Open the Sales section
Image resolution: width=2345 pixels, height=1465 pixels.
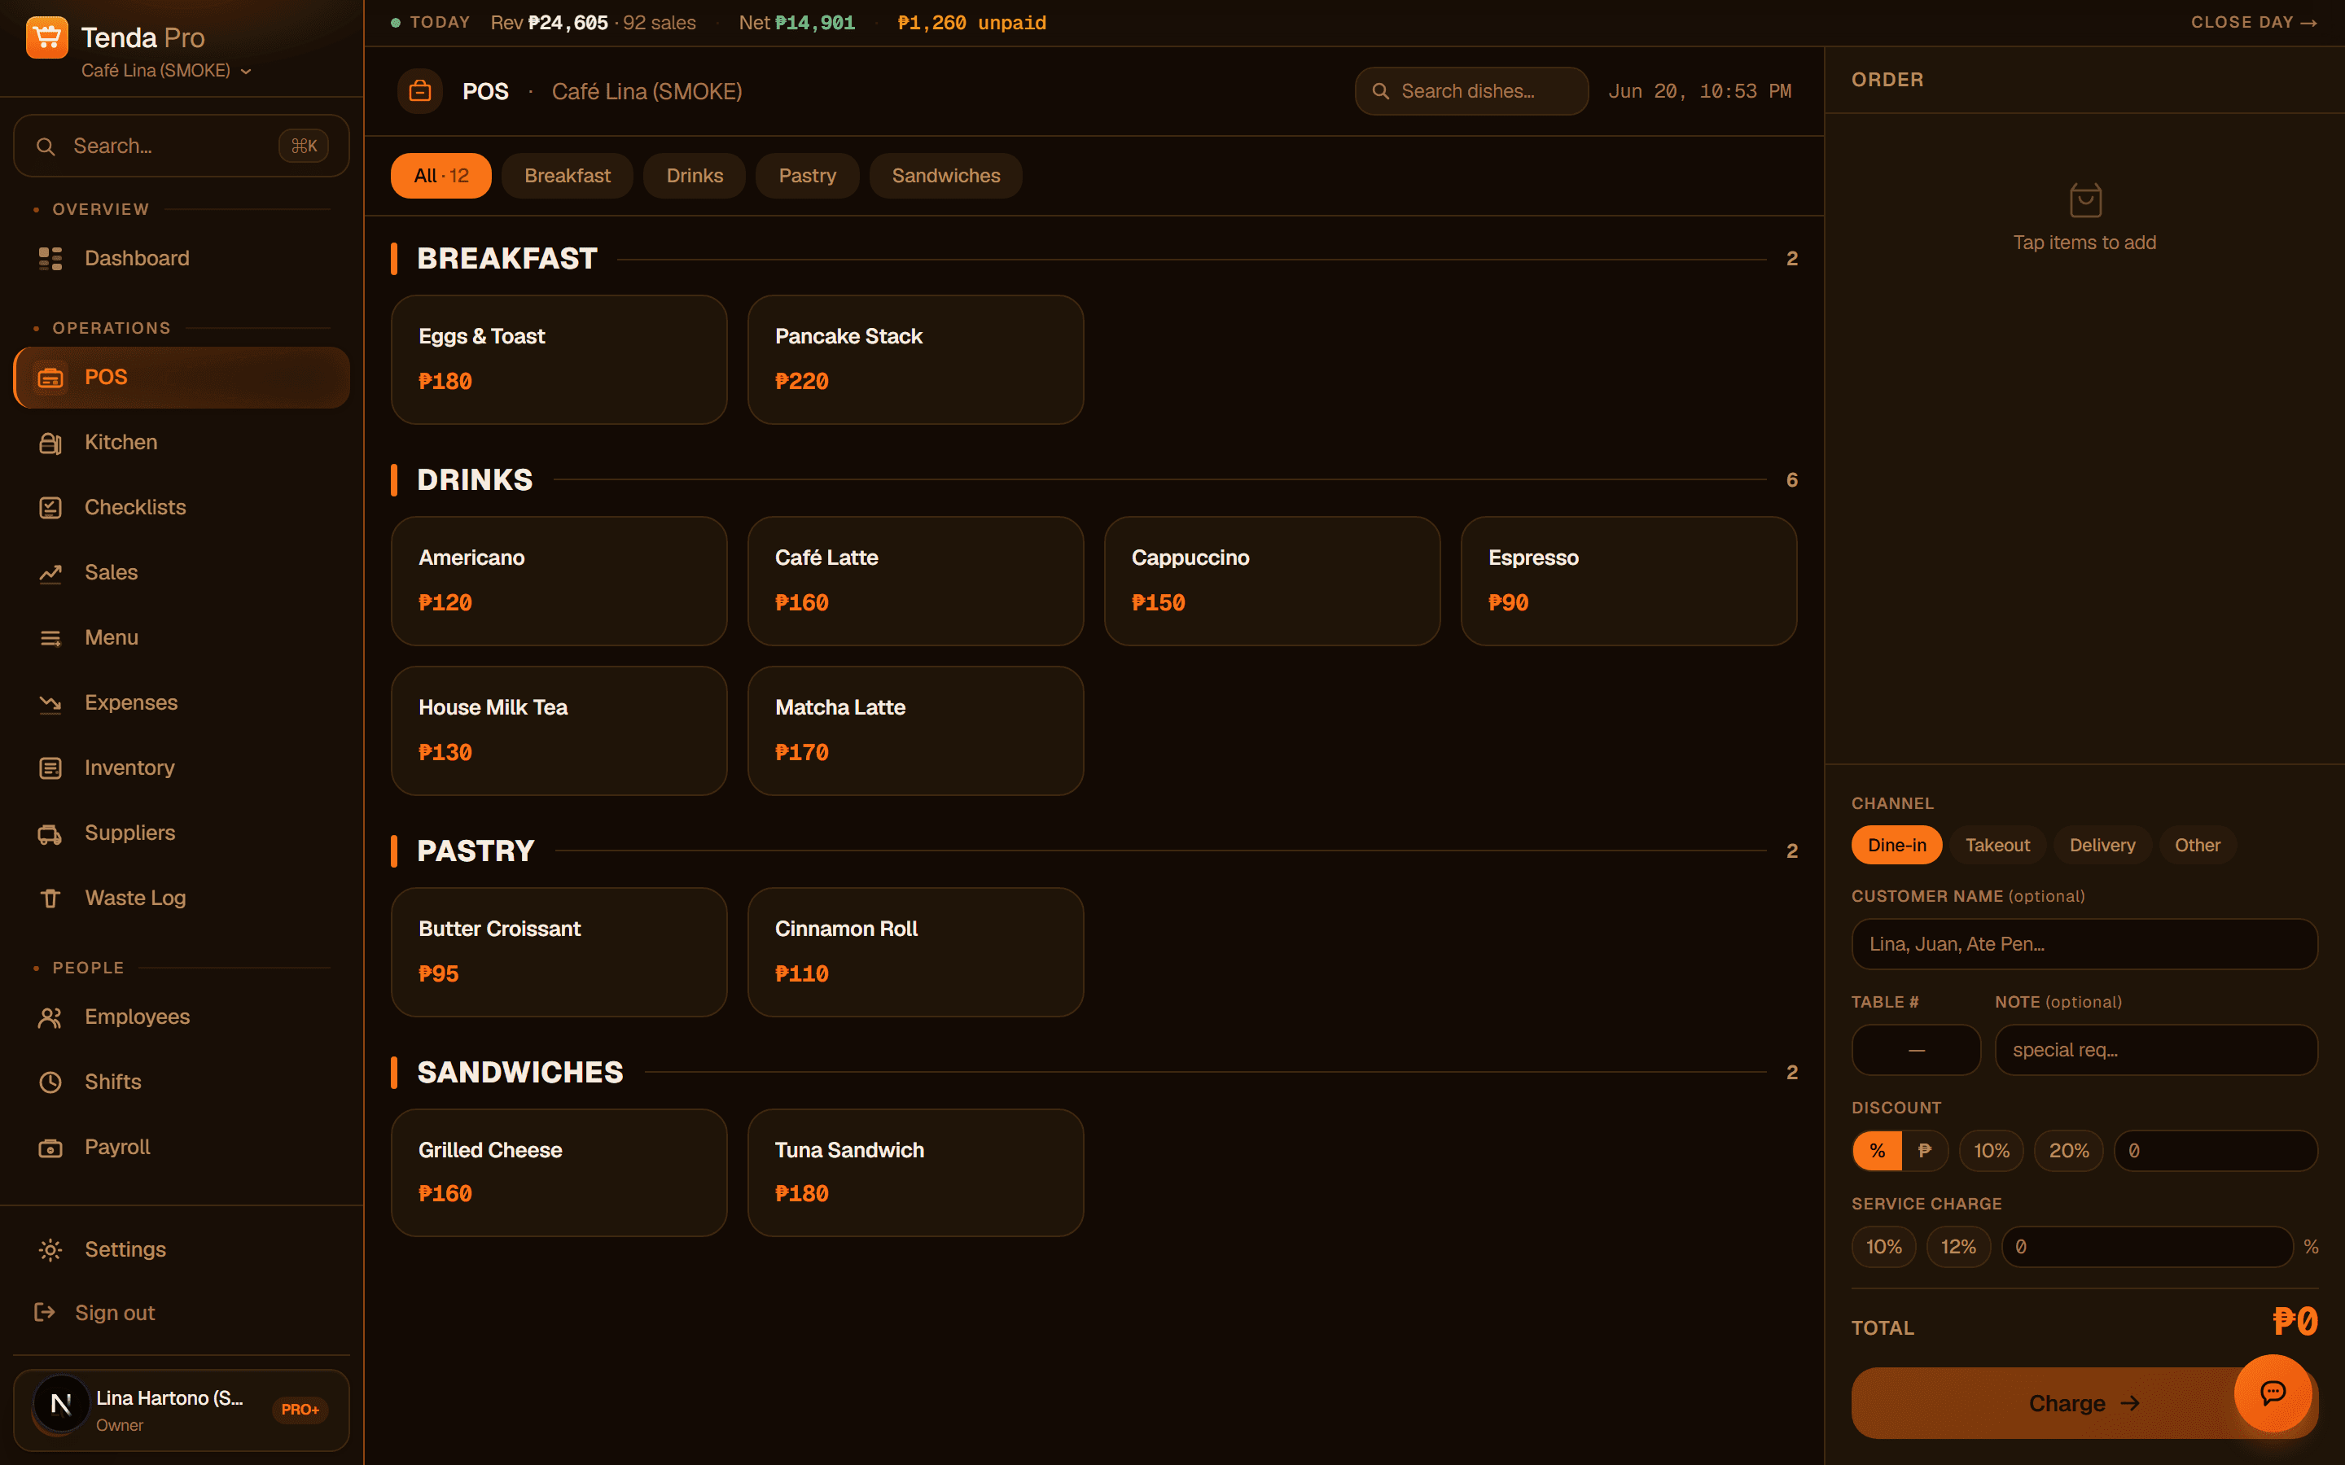coord(182,573)
